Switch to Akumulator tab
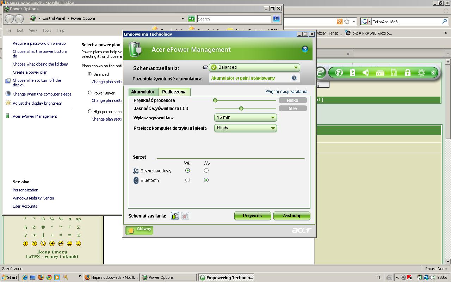This screenshot has width=451, height=282. point(143,92)
